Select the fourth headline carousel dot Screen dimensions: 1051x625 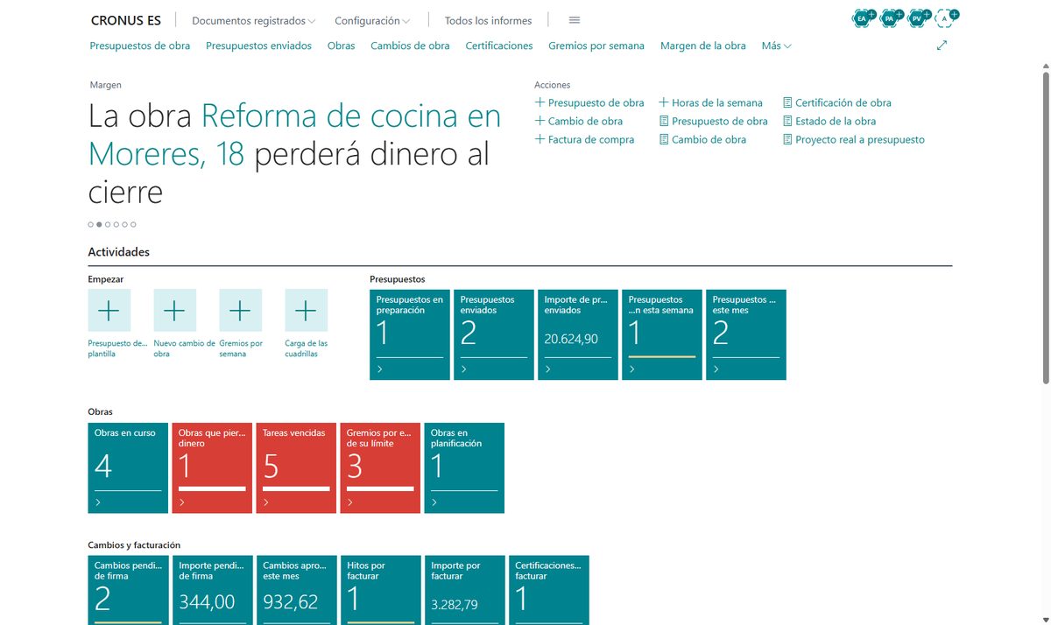coord(116,224)
